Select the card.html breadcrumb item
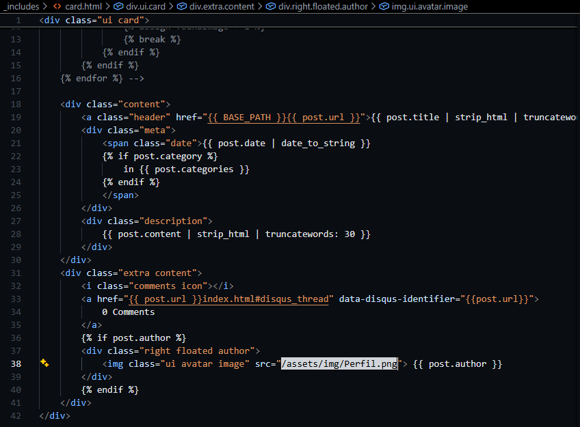Screen dimensions: 580x427 click(x=83, y=6)
